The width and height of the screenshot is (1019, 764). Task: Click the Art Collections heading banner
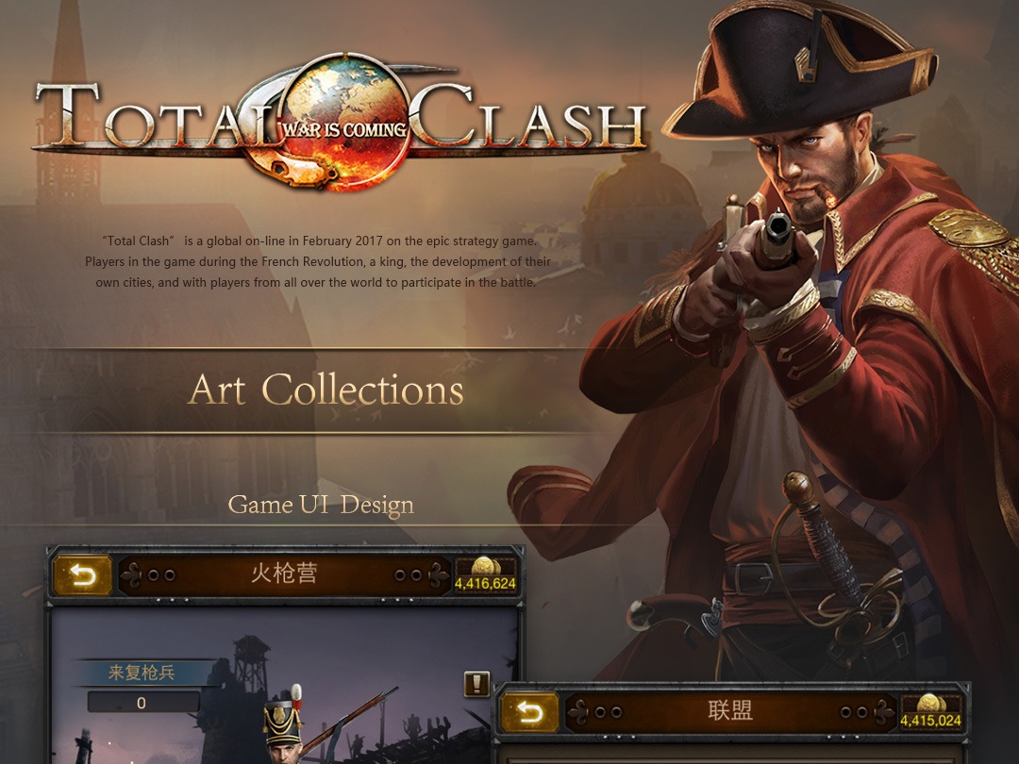point(325,390)
